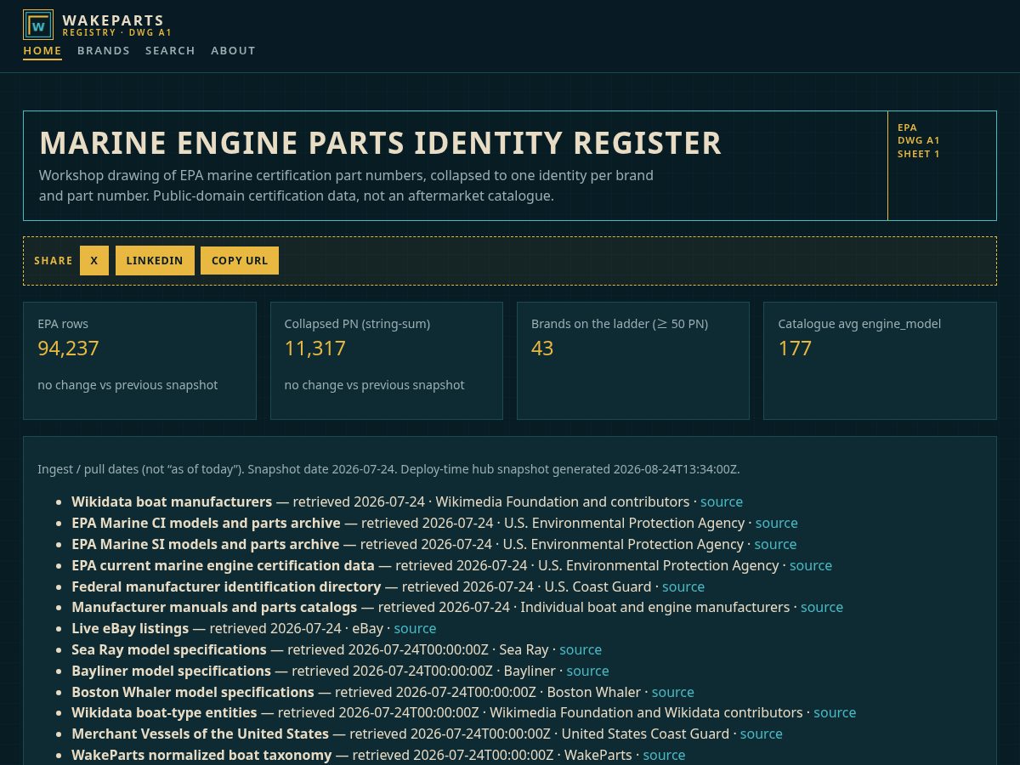Open source link for EPA Marine CI archive

[x=777, y=523]
